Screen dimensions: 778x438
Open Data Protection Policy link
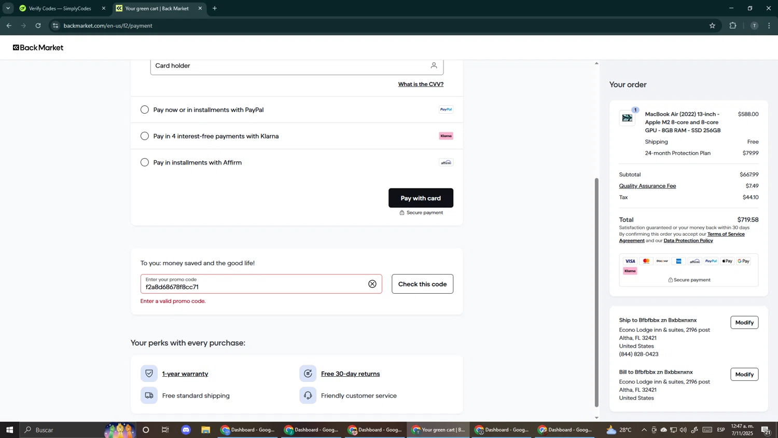point(688,240)
